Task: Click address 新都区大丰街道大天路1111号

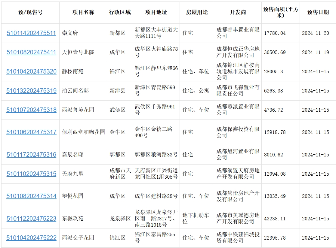Action: tap(156, 33)
